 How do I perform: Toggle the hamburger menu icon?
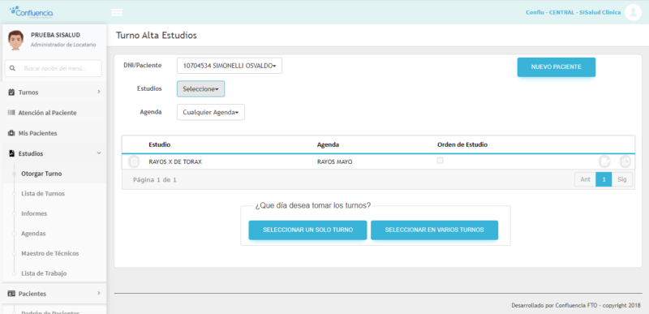coord(117,12)
